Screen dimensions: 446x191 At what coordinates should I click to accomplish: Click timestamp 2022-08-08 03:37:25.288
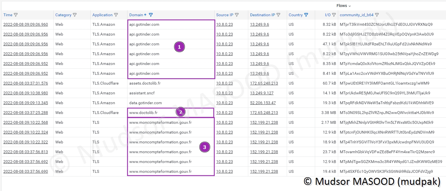point(26,113)
